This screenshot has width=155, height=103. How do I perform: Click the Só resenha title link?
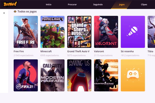(x=127, y=51)
